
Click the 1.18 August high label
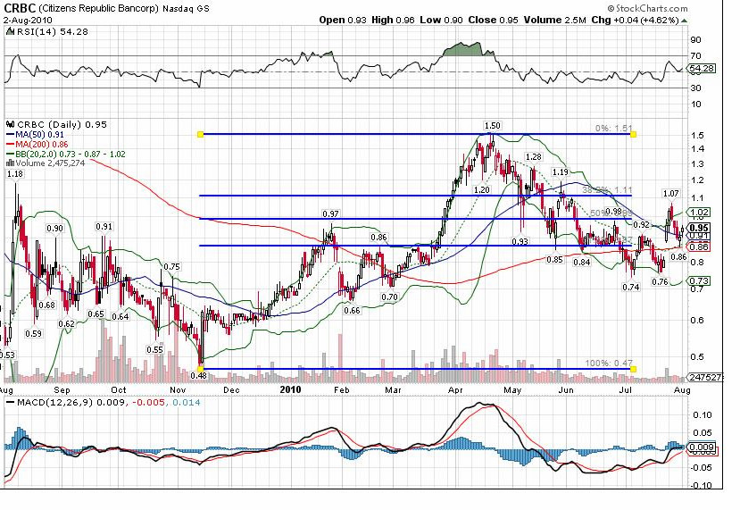(x=15, y=174)
